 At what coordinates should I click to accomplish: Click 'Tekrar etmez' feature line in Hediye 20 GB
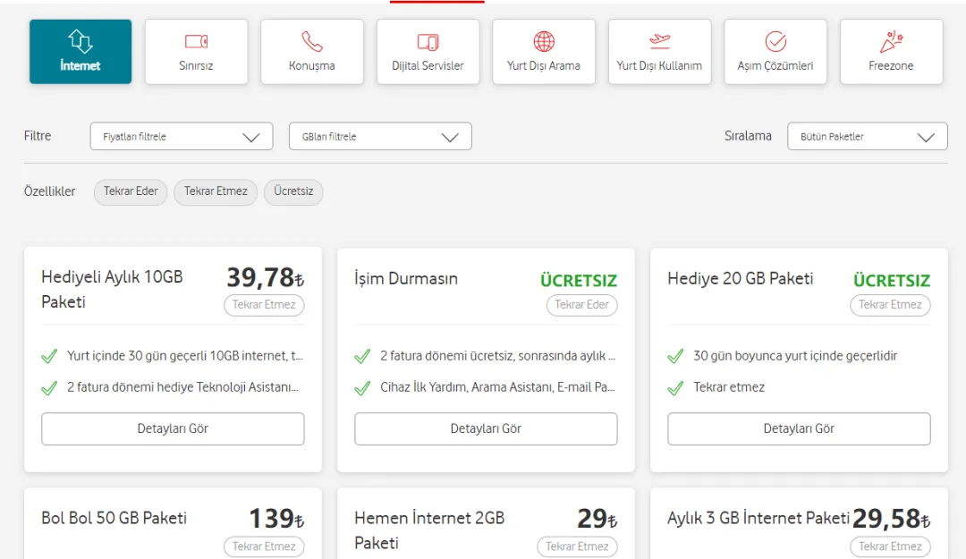click(729, 387)
